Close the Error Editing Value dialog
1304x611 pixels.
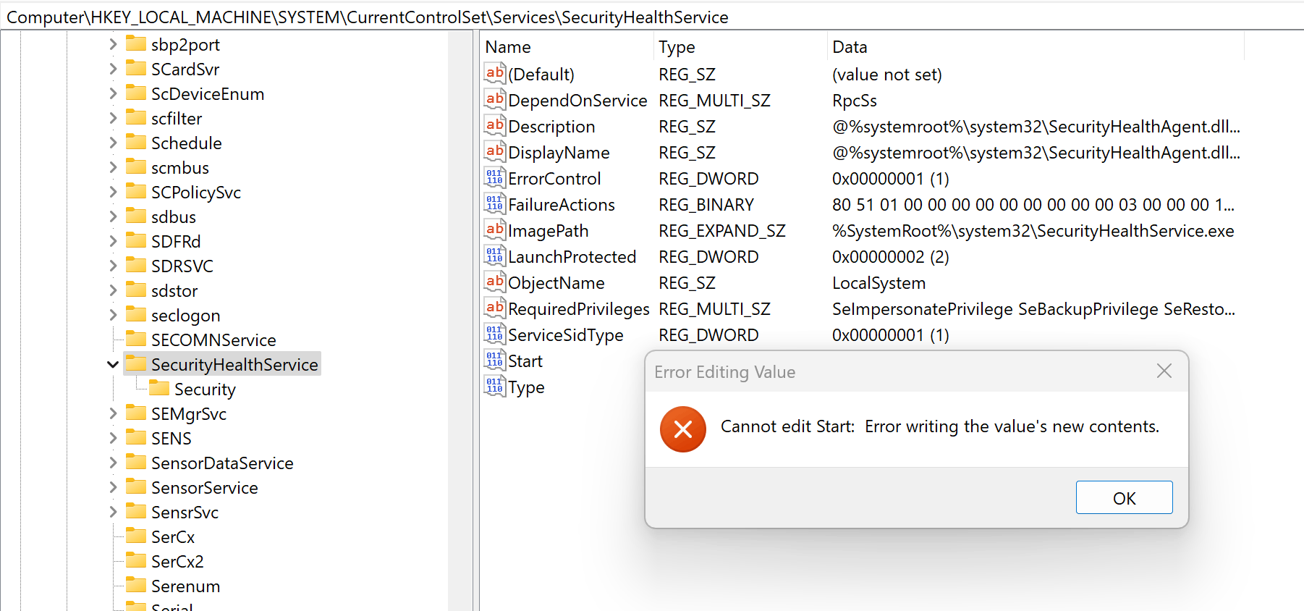[1164, 371]
